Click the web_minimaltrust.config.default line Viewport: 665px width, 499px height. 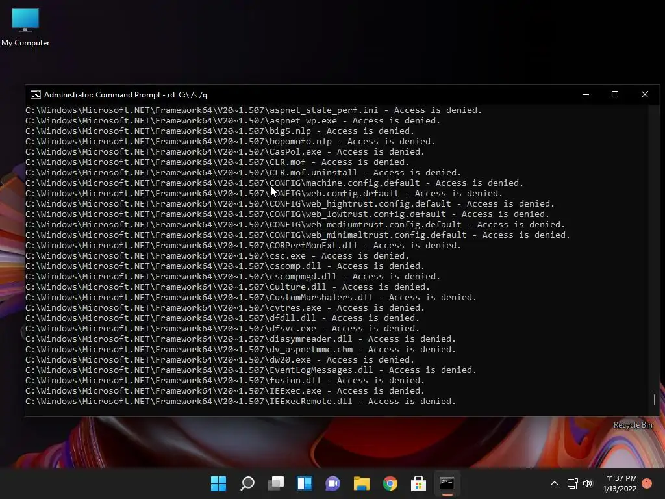pyautogui.click(x=297, y=235)
